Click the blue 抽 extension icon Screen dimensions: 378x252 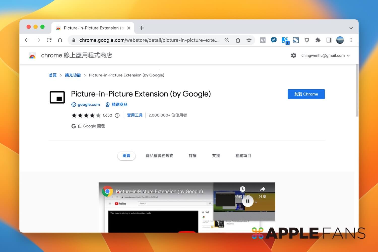tap(274, 40)
